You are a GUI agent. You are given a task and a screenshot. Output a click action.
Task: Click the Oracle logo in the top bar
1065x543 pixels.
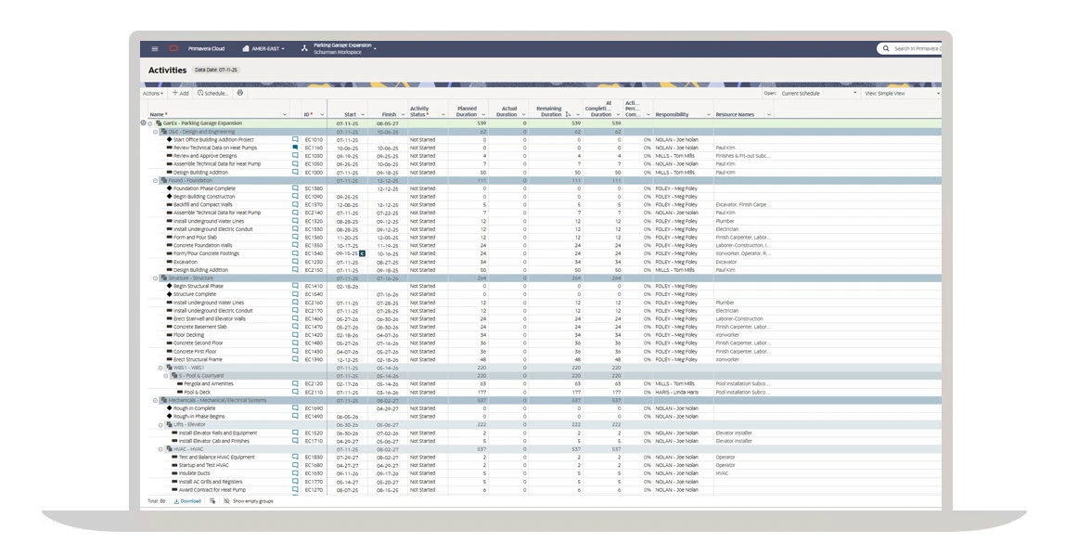point(173,49)
